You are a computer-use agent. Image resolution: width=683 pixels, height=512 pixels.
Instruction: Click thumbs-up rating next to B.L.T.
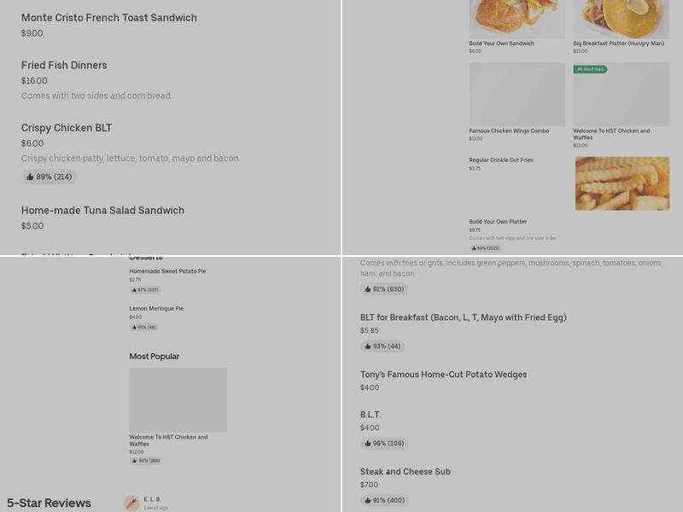click(383, 443)
